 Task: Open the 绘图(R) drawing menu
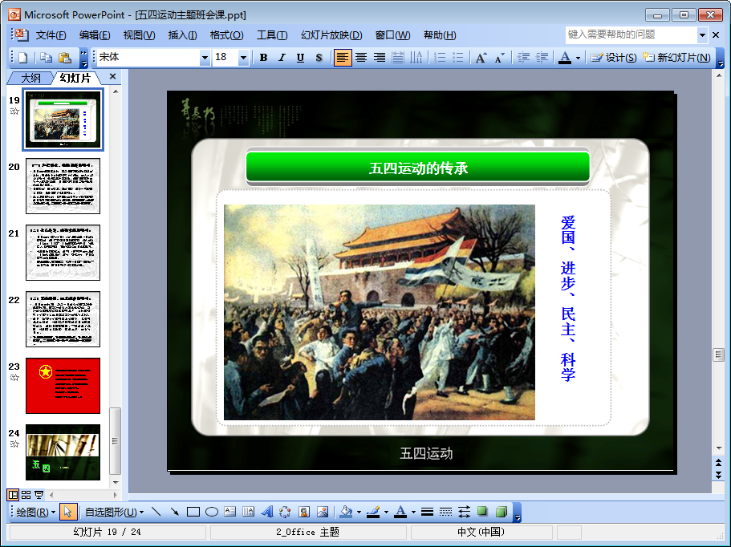click(x=36, y=512)
